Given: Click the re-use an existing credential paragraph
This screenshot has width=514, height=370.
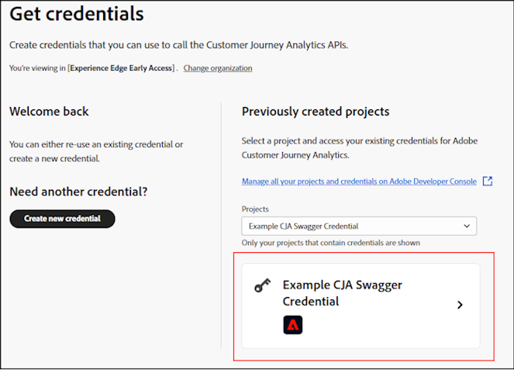Looking at the screenshot, I should [x=96, y=151].
